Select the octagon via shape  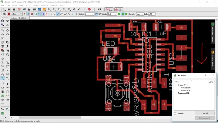click(126, 14)
